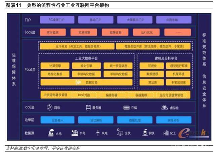This screenshot has height=153, width=215.
Task: Select the IaaS对接 segment
Action: (84, 95)
